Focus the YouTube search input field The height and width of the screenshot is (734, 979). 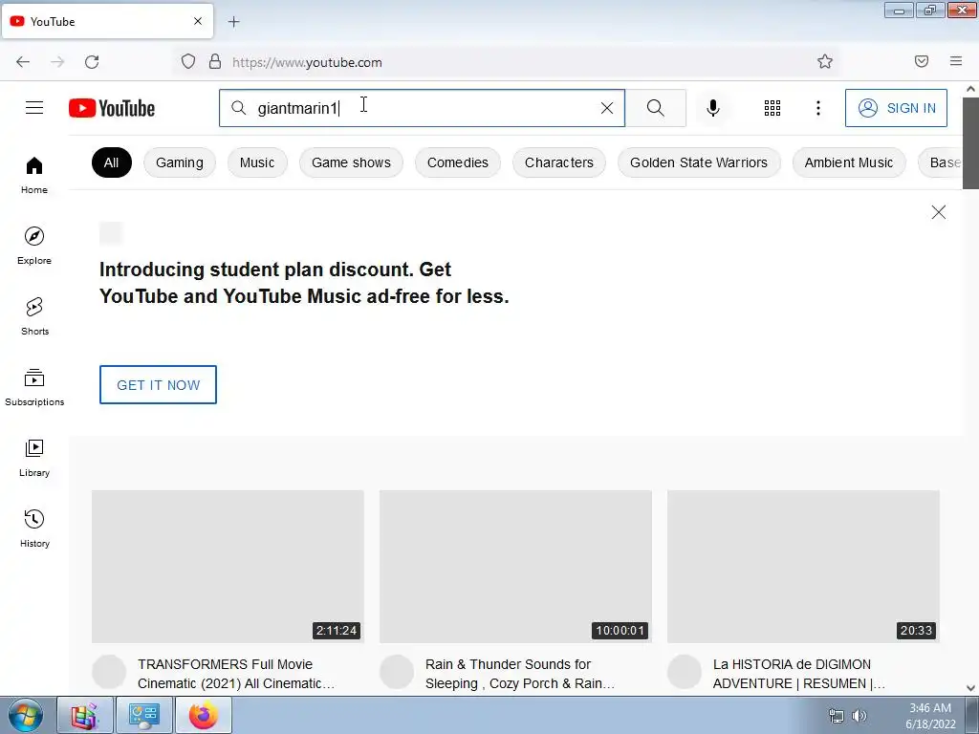422,108
